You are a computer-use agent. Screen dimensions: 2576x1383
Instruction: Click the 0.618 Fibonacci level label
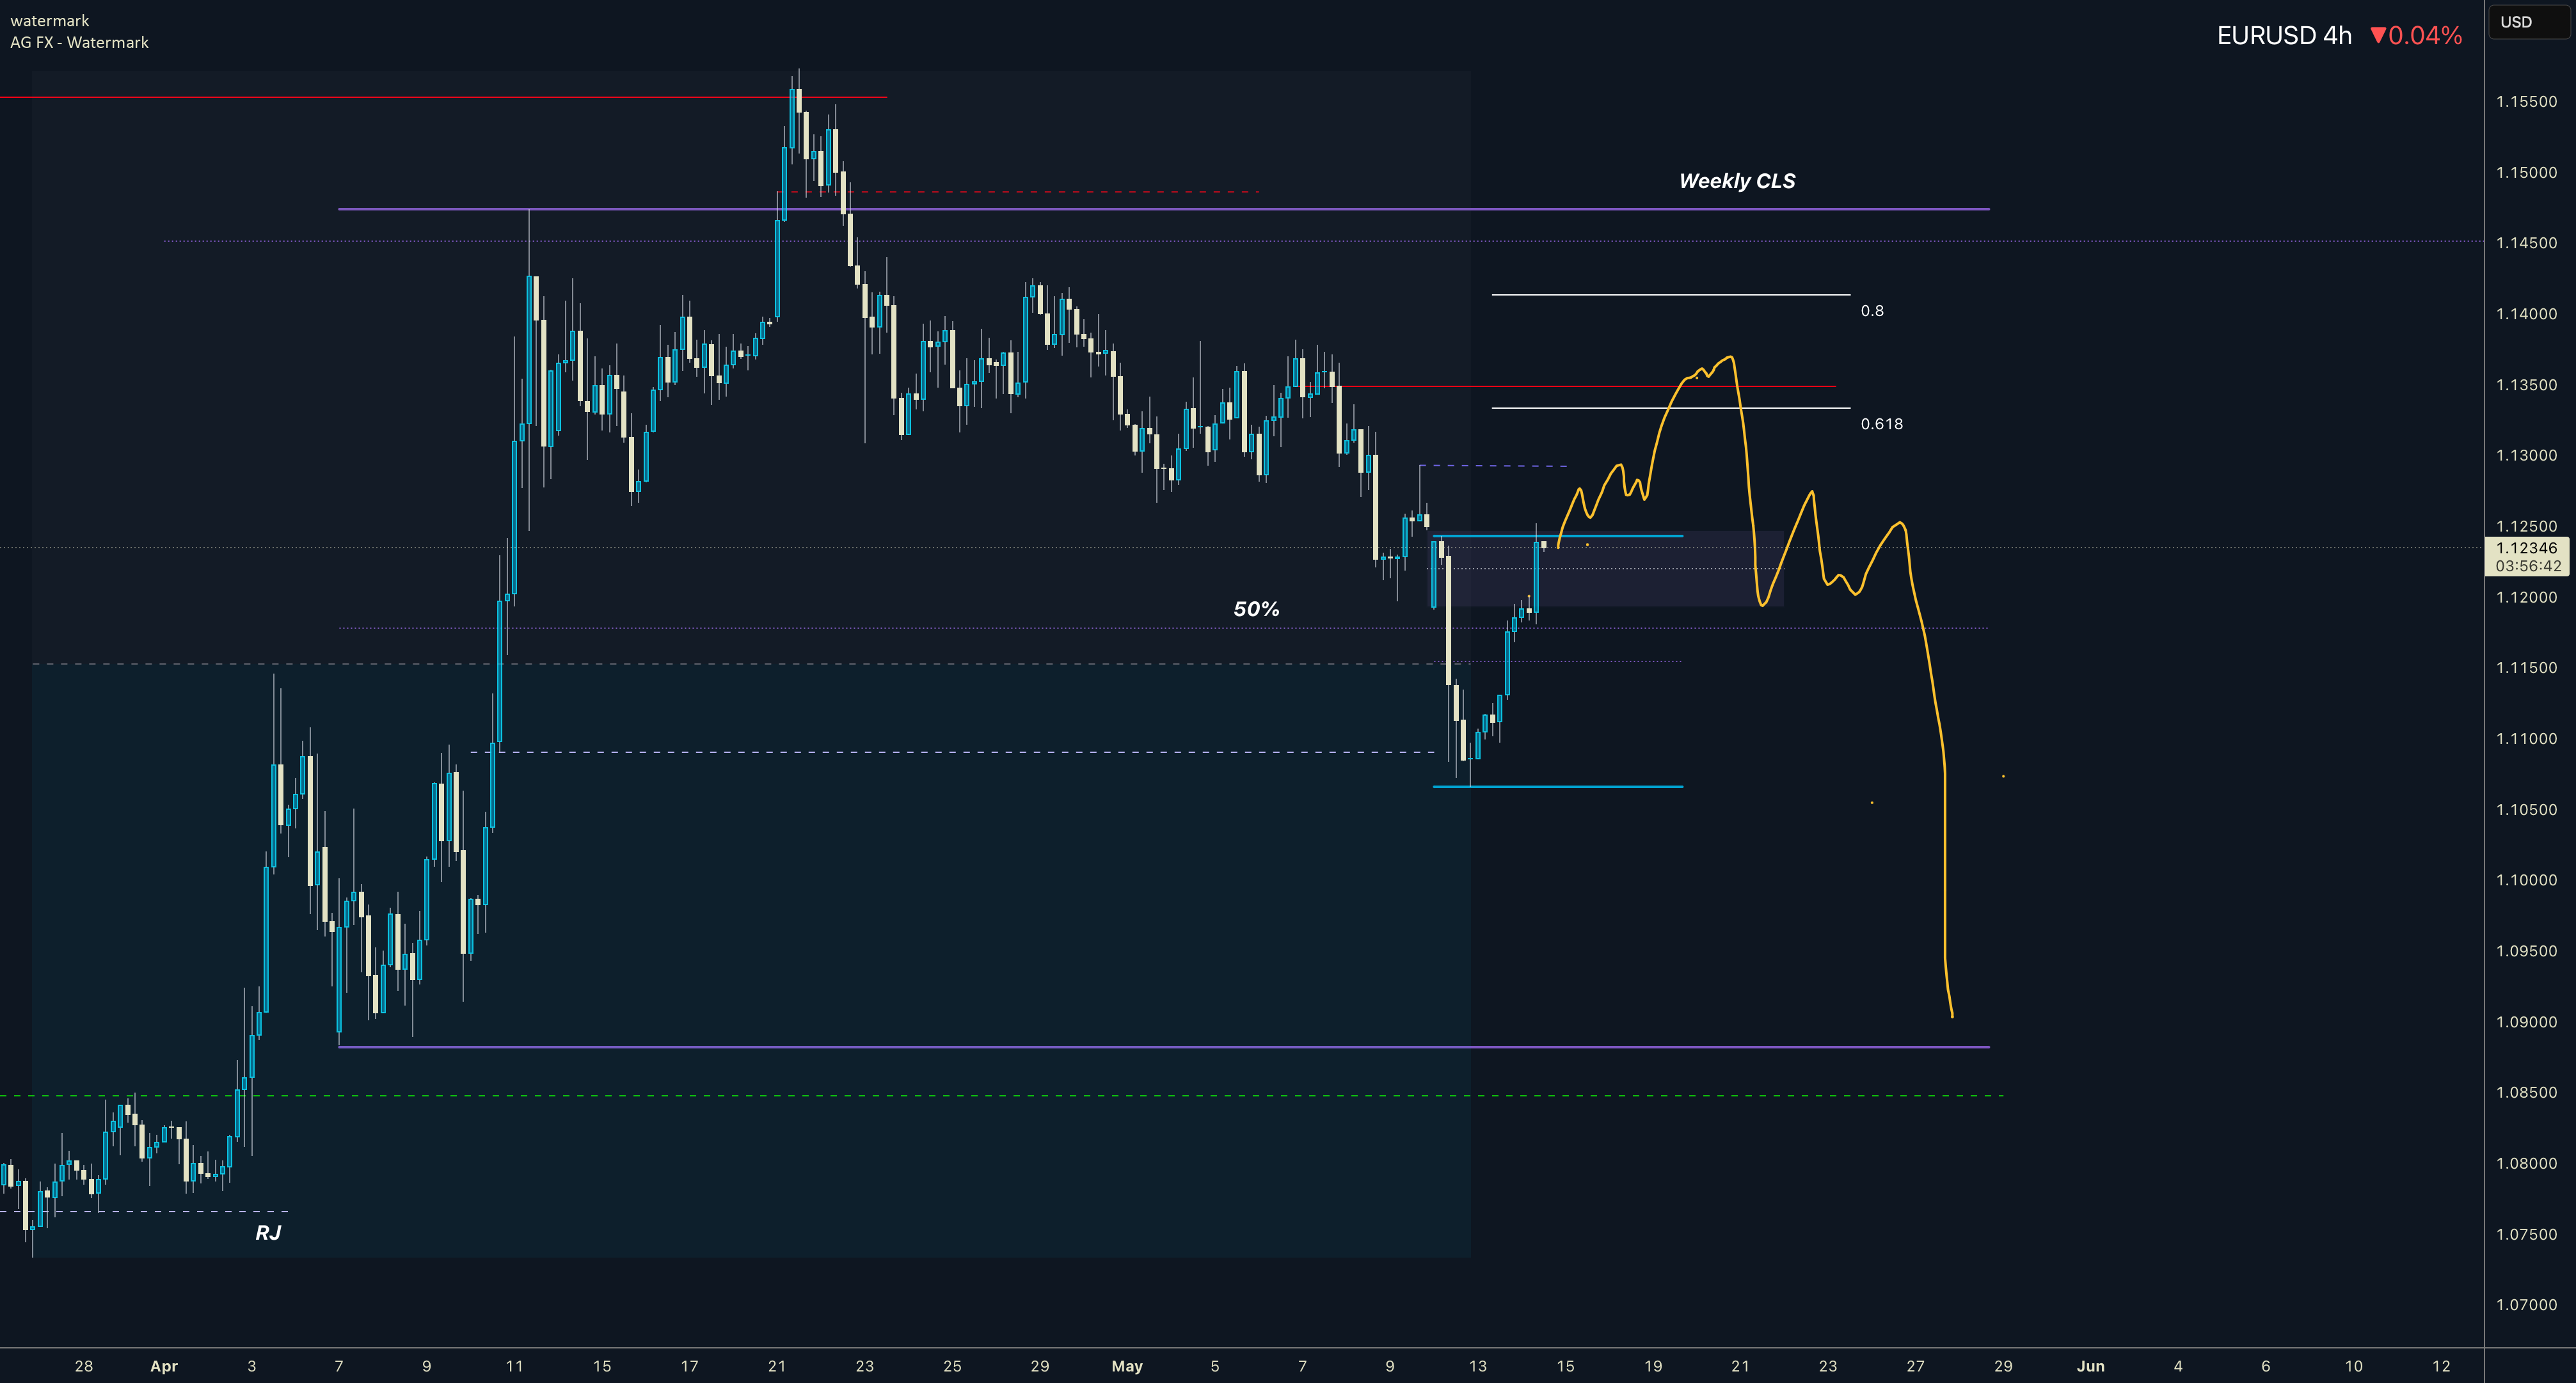pyautogui.click(x=1881, y=424)
